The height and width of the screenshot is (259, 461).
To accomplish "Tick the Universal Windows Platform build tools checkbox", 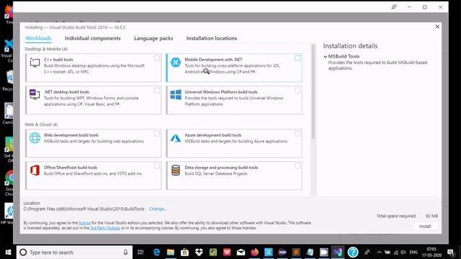I will pos(297,90).
